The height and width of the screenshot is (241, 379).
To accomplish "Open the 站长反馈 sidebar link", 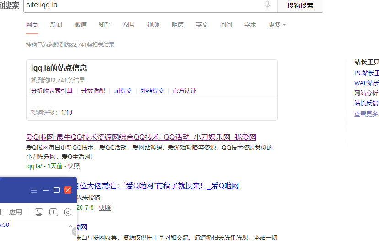I will pyautogui.click(x=367, y=104).
